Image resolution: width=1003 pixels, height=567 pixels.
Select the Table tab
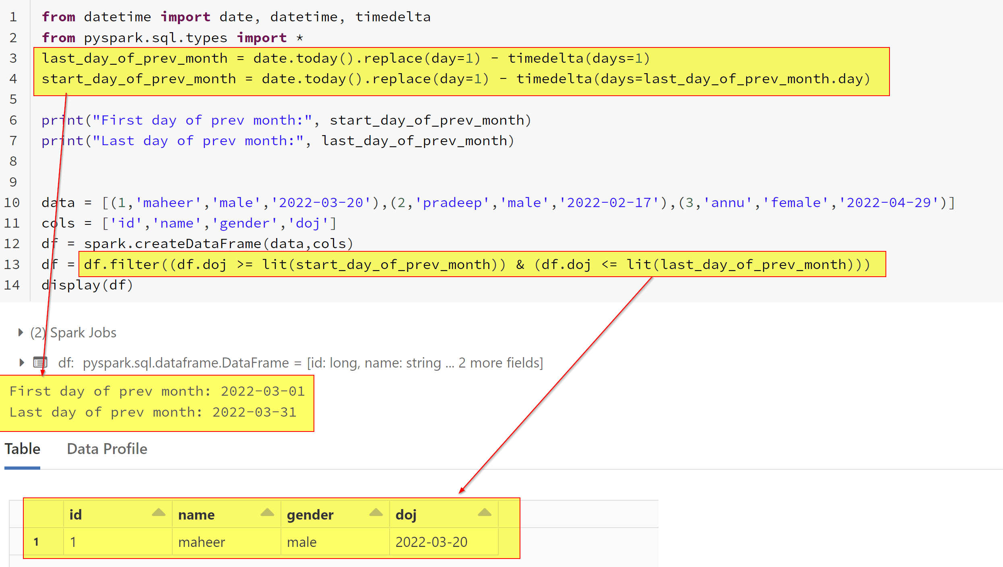pos(23,449)
